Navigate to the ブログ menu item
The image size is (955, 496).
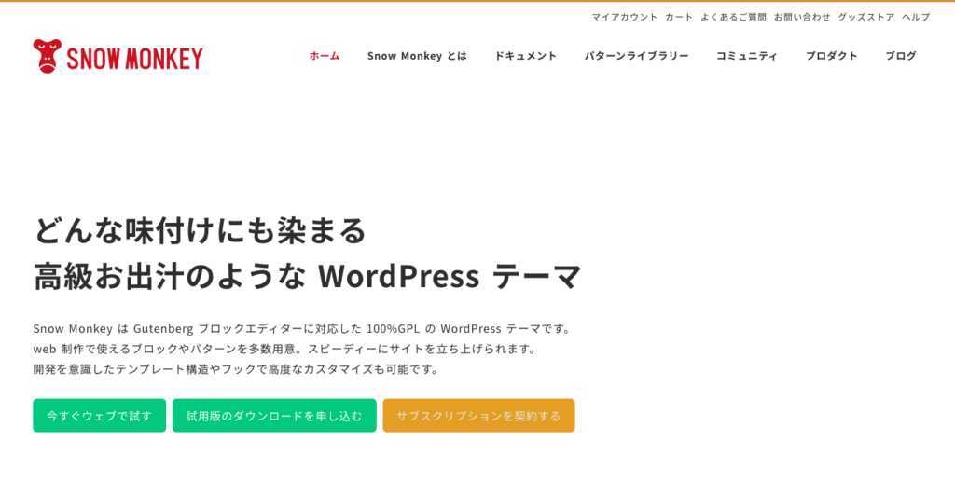[900, 56]
